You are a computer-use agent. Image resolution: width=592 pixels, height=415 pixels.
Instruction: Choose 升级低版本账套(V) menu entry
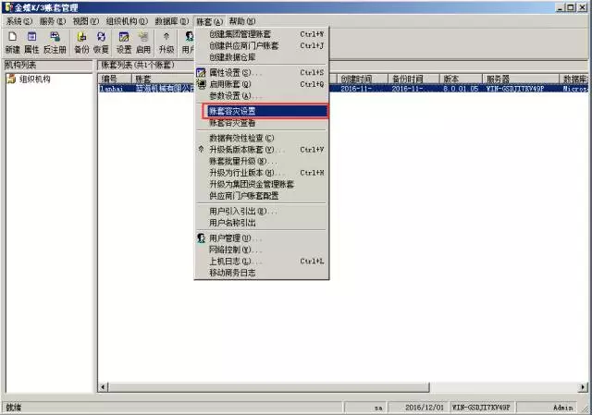261,150
